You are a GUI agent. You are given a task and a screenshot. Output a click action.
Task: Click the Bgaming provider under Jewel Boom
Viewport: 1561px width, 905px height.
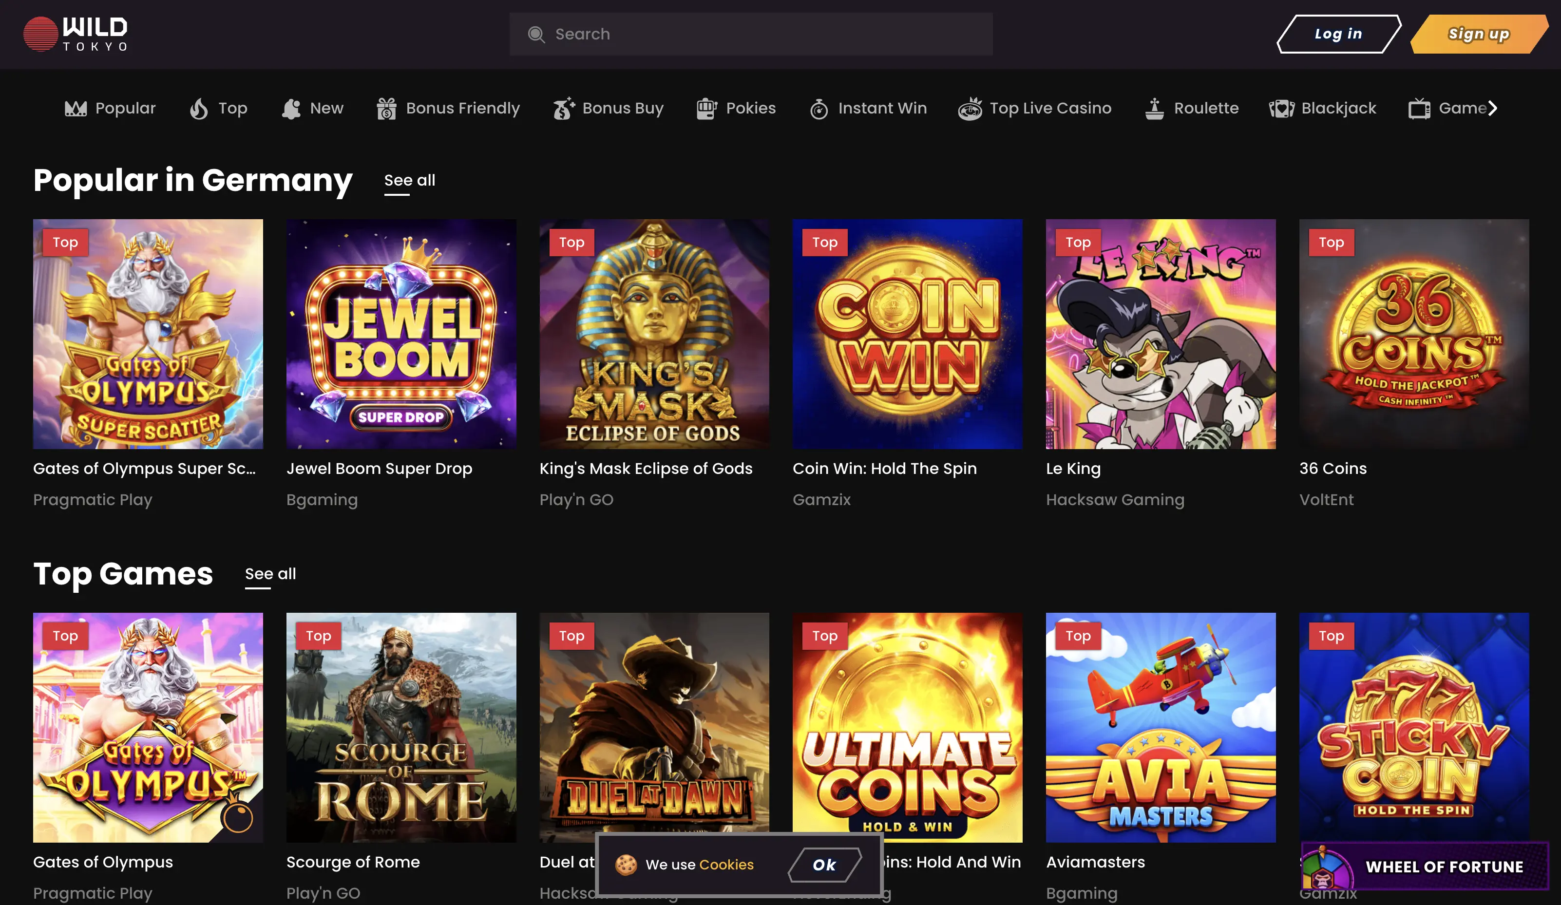coord(322,500)
